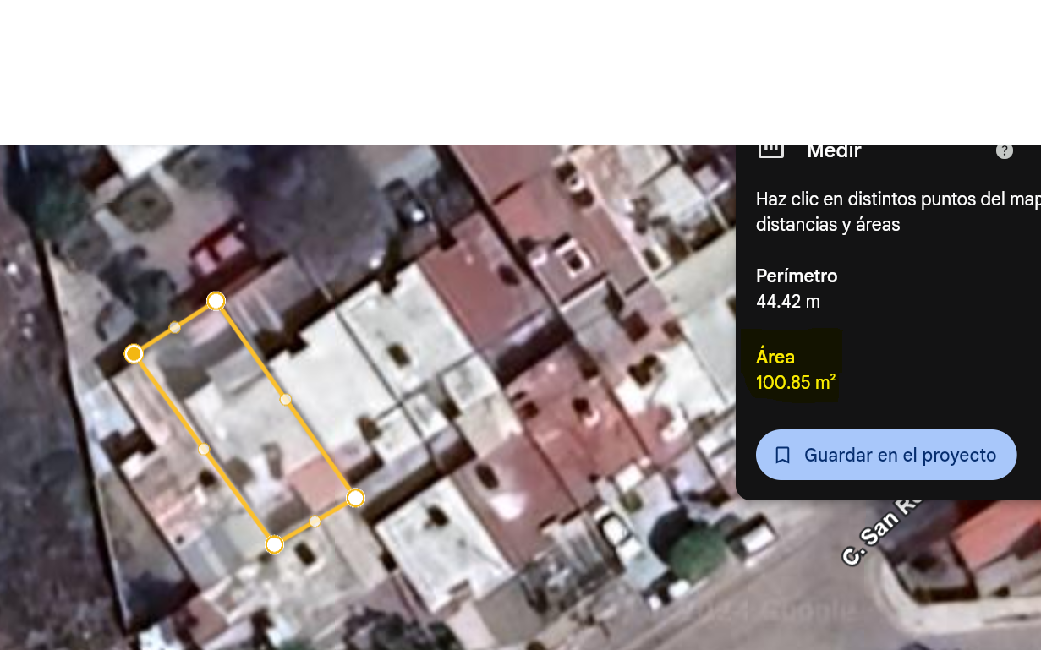The image size is (1041, 650).
Task: Click Guardar en el proyecto button
Action: pyautogui.click(x=886, y=455)
